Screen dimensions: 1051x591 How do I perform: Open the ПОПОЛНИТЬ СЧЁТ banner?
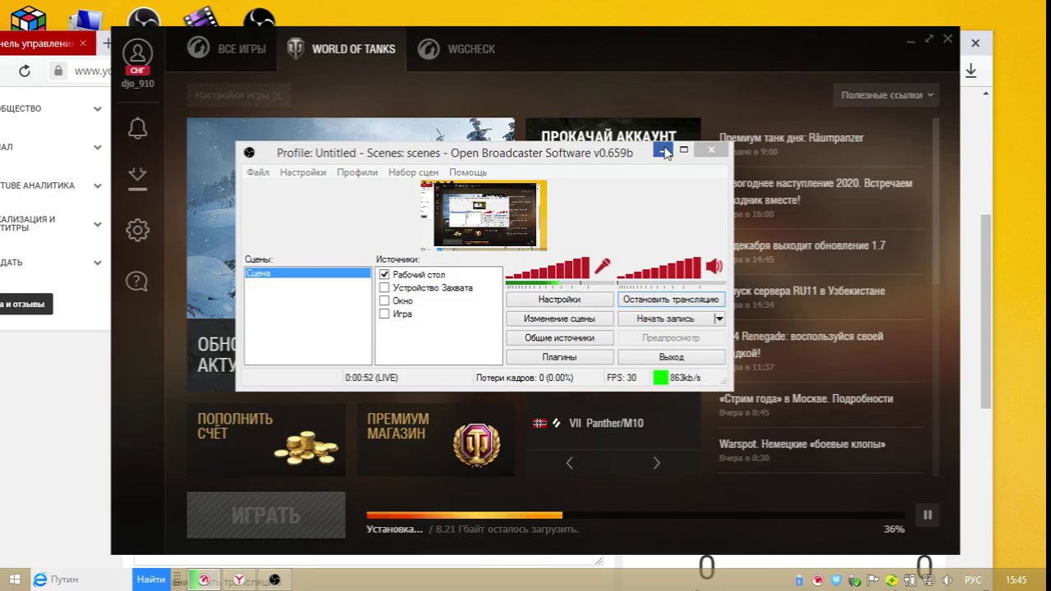[x=266, y=440]
